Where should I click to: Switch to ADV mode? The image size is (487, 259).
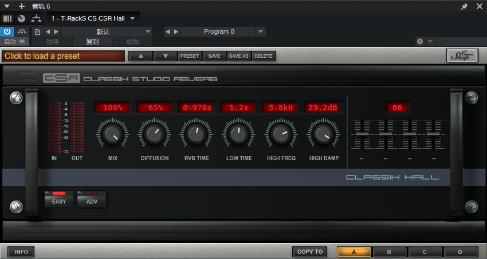click(92, 199)
